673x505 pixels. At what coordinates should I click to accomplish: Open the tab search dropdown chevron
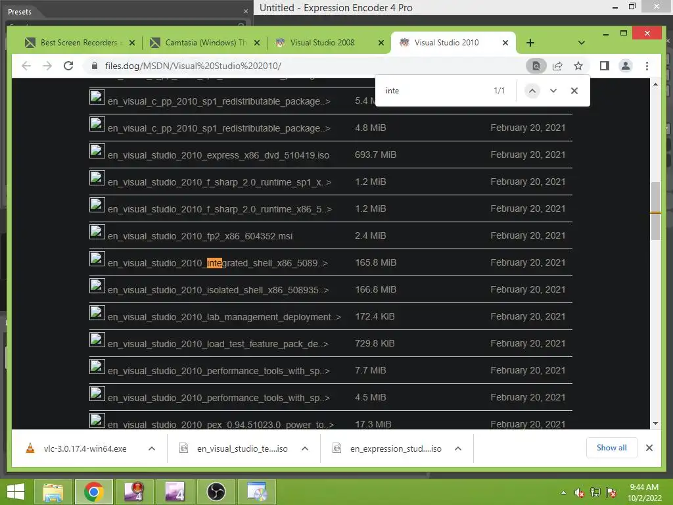coord(582,43)
